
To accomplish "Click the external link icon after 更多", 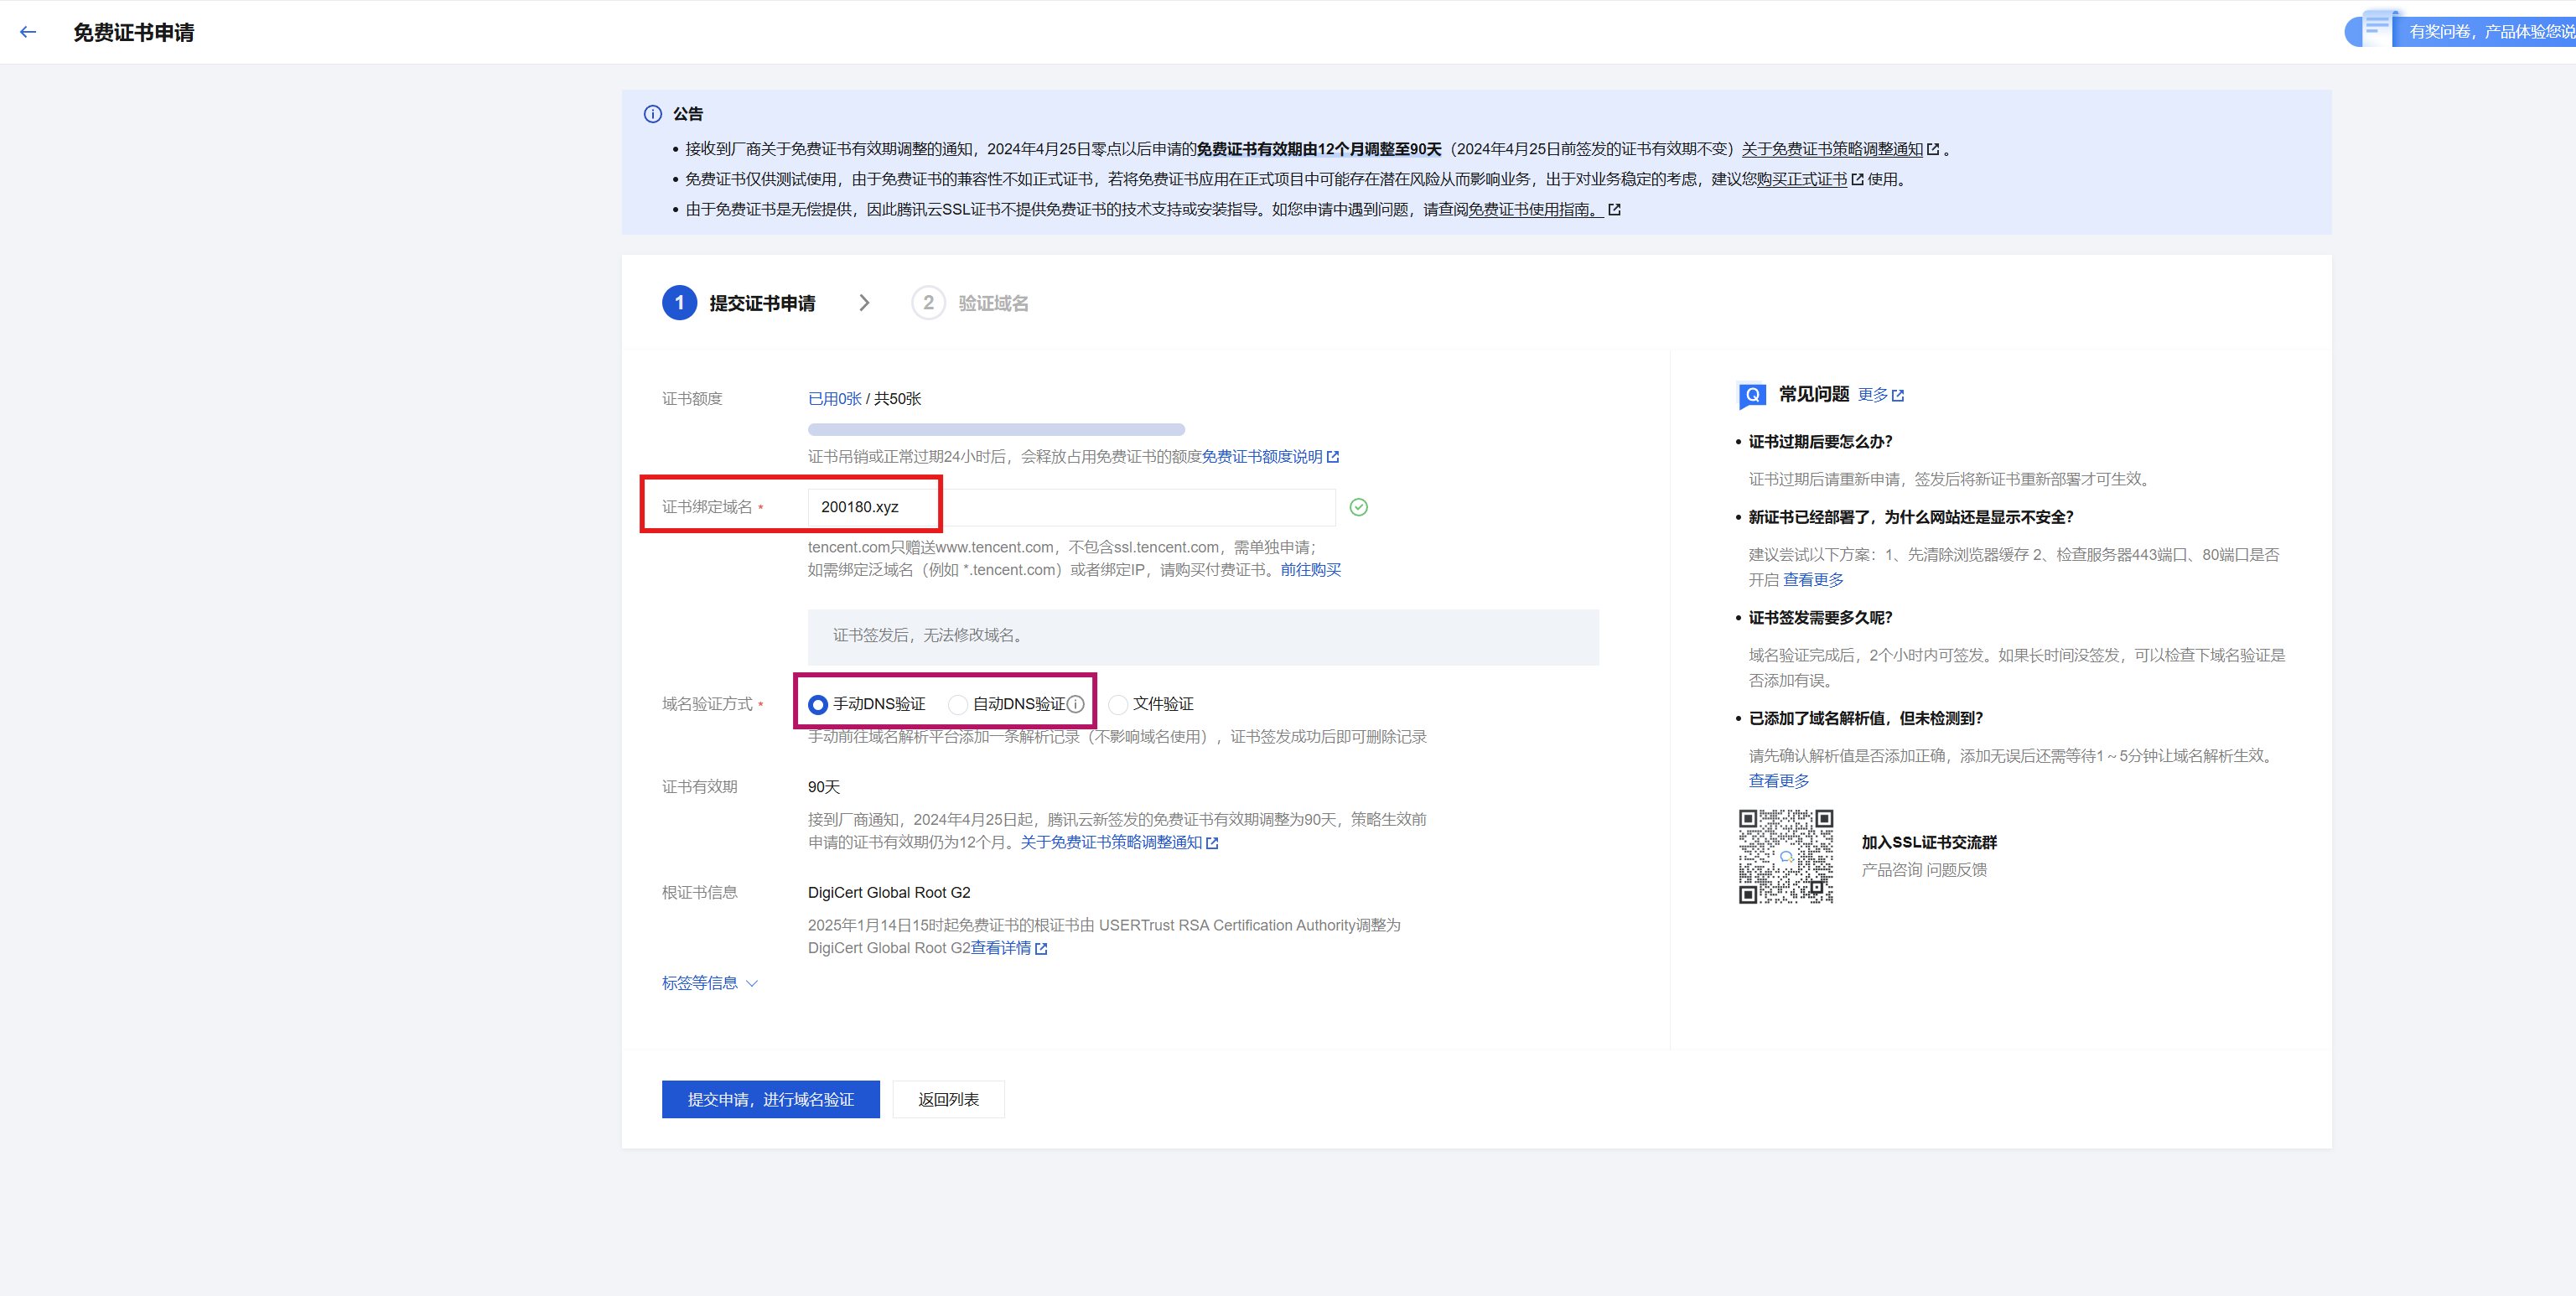I will 1897,394.
